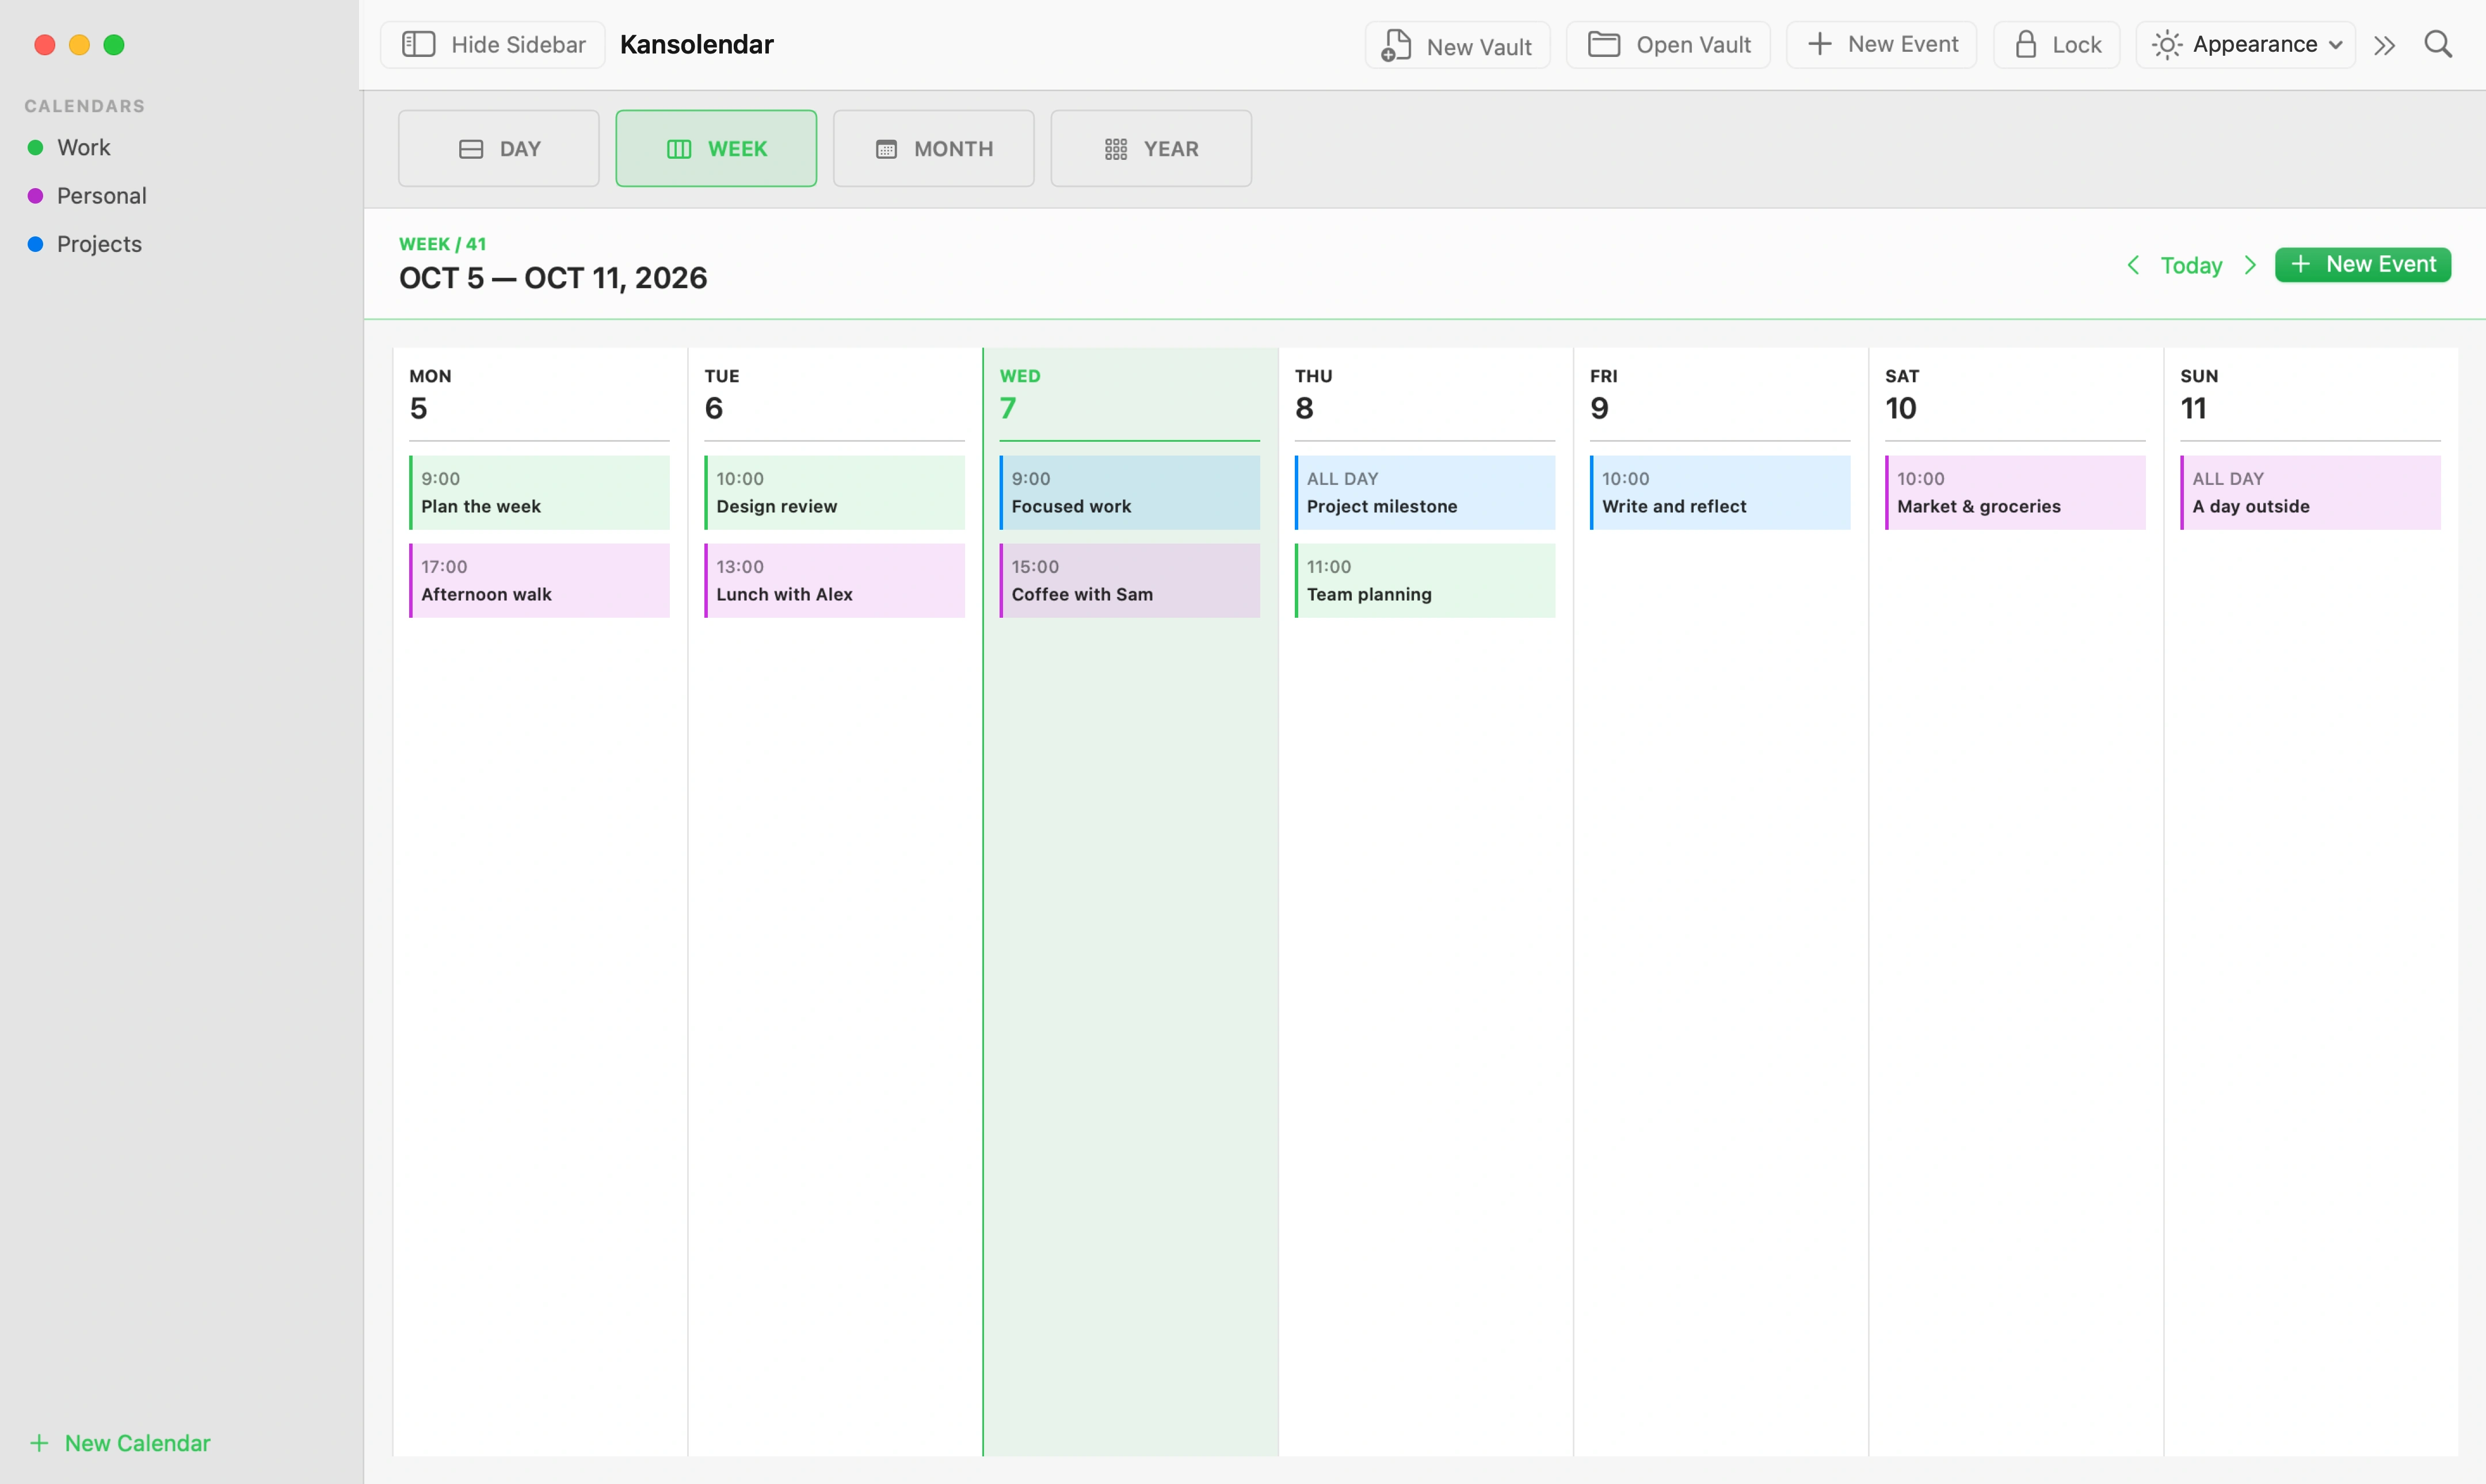
Task: Switch to the MONTH view tab
Action: (x=933, y=148)
